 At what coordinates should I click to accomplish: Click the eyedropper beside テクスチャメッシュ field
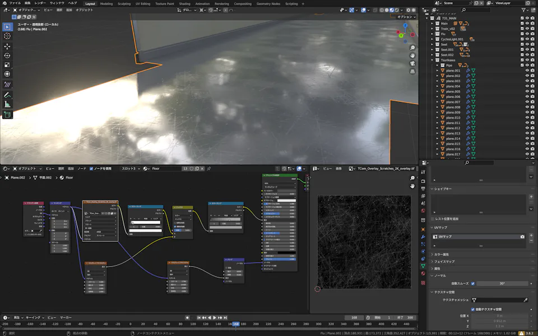525,300
